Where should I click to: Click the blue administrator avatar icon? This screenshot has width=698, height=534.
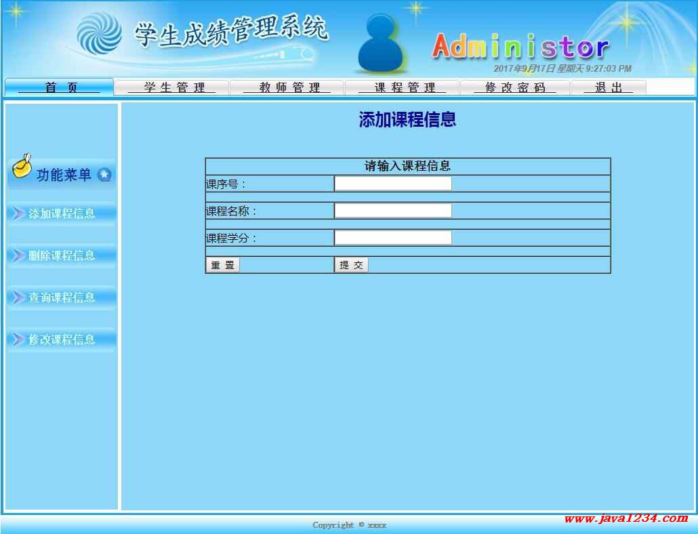[x=381, y=45]
